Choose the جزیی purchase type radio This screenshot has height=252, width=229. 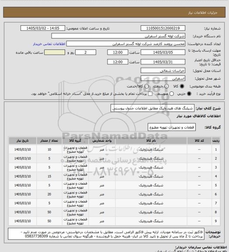click(189, 94)
